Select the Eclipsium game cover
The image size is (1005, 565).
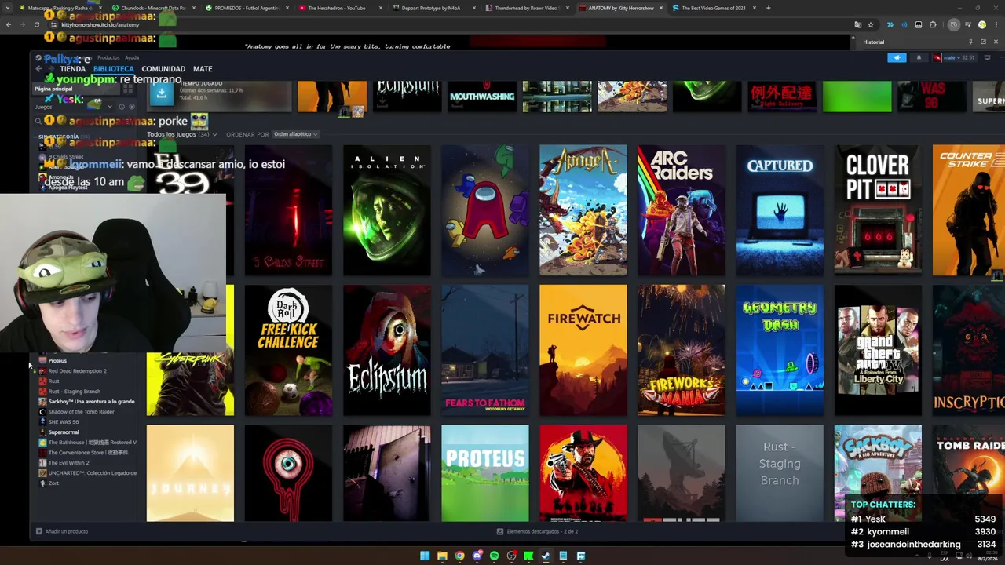(x=386, y=350)
